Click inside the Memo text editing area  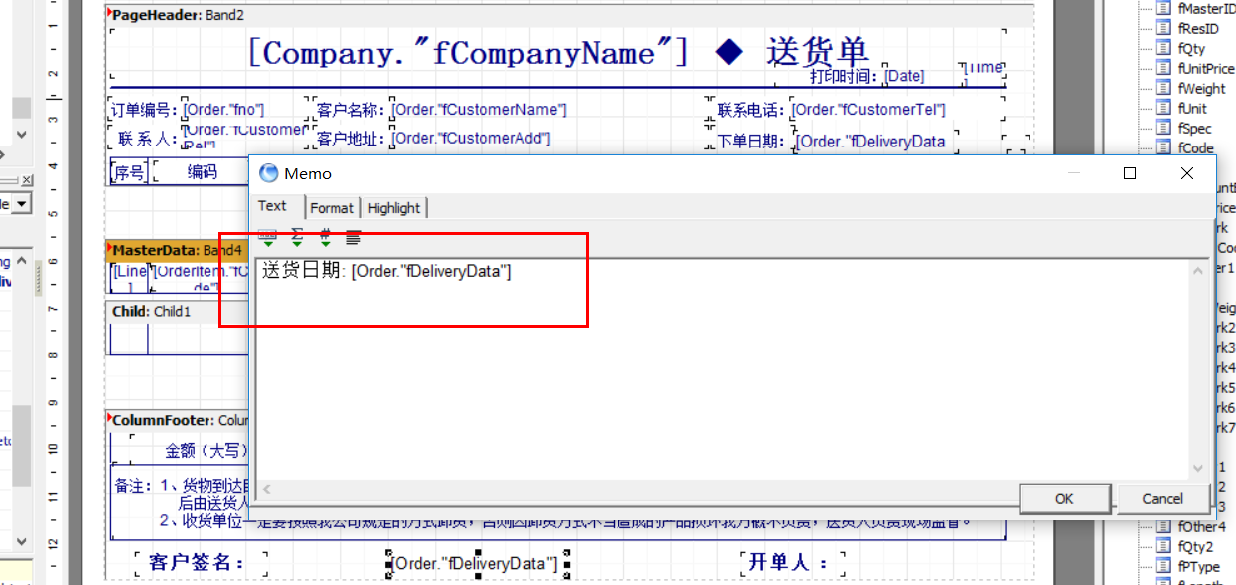point(723,369)
